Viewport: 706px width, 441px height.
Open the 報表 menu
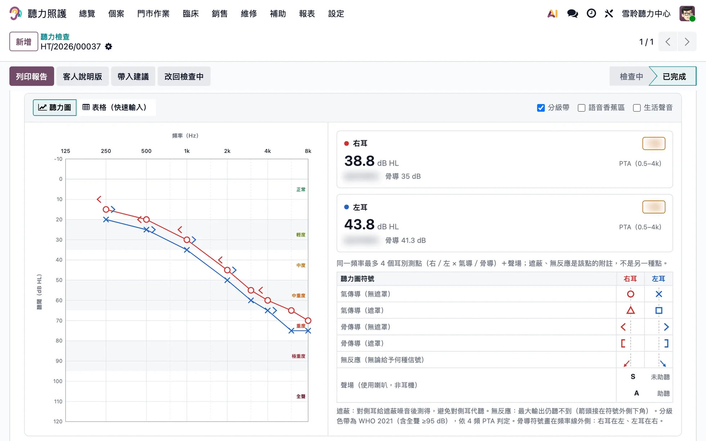click(x=307, y=14)
